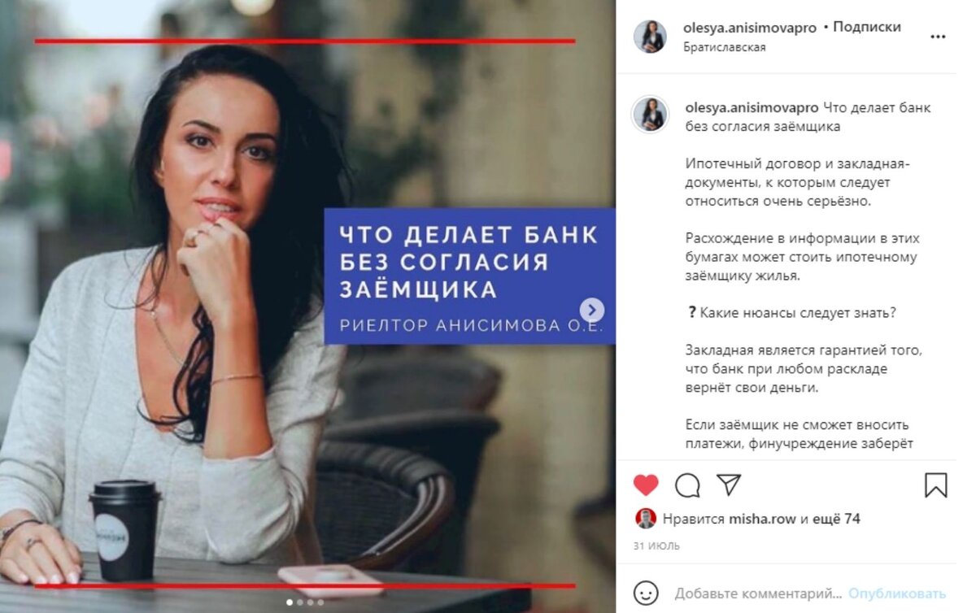Screen dimensions: 976x613
Task: Click the Опубликовать post button
Action: [897, 593]
